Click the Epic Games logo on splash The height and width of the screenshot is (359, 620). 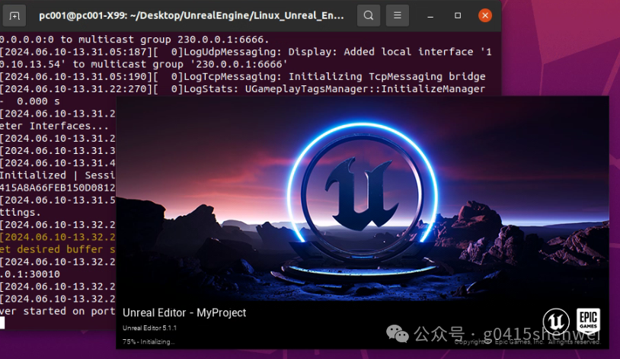pyautogui.click(x=588, y=320)
